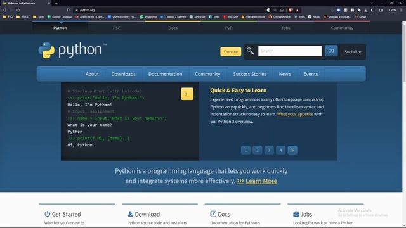
Task: Follow the Learn More link
Action: [x=261, y=181]
